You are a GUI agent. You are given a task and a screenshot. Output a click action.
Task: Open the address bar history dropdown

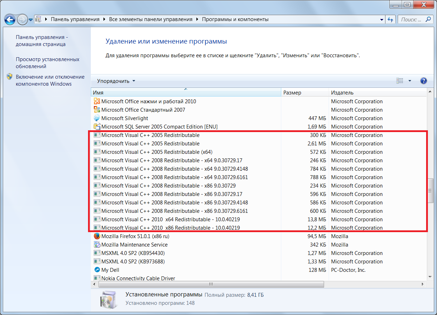[x=382, y=20]
